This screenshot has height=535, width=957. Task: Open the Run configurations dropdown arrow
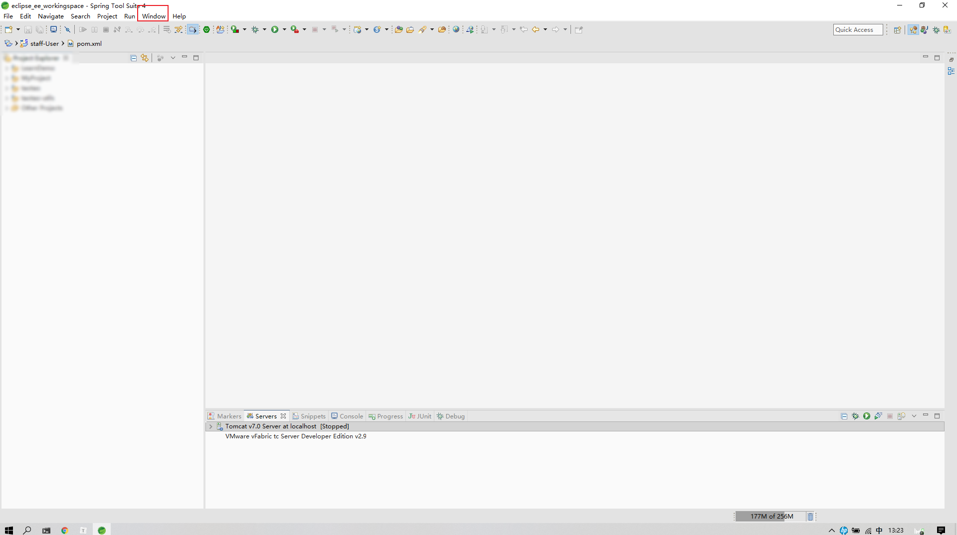tap(284, 30)
